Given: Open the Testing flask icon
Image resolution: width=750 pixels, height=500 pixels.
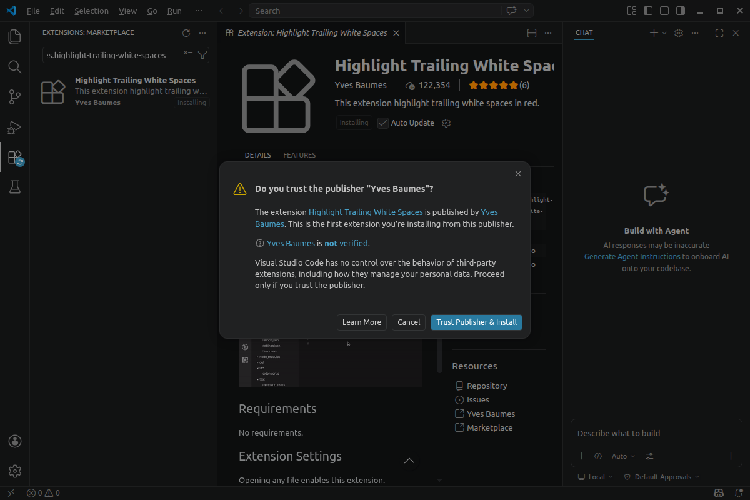Looking at the screenshot, I should pyautogui.click(x=14, y=187).
